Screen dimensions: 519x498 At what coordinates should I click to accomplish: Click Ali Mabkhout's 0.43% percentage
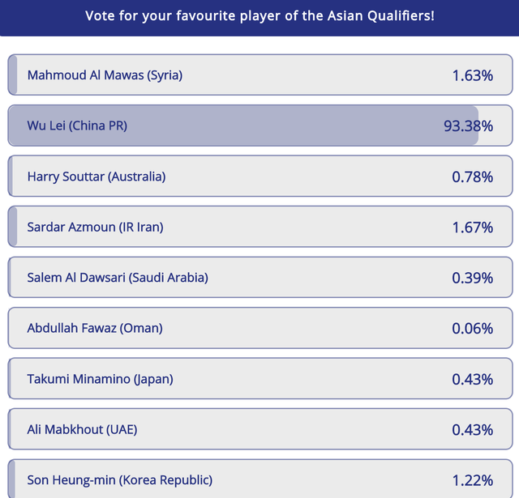[x=473, y=430]
